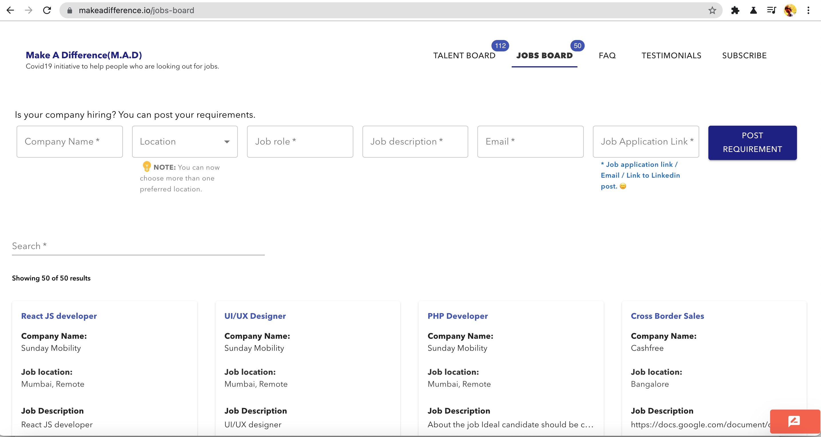Open Chrome profile avatar
The width and height of the screenshot is (821, 437).
pos(790,10)
